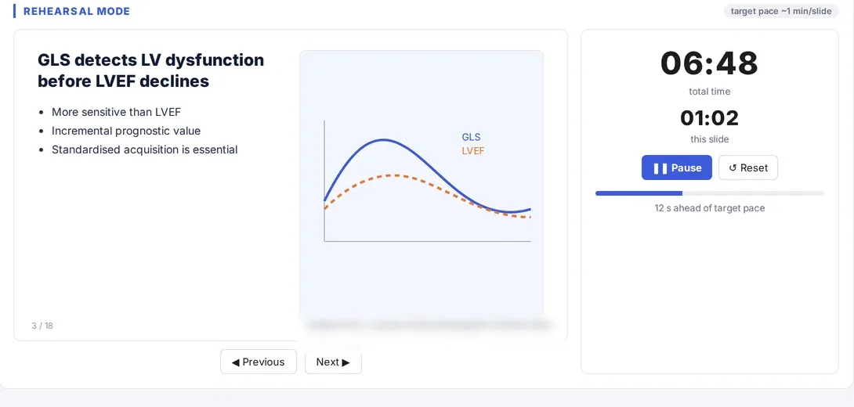The width and height of the screenshot is (854, 407).
Task: Go to the Previous slide
Action: click(x=259, y=362)
